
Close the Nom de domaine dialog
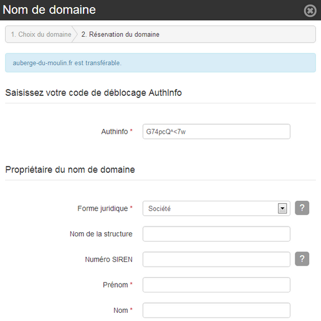[310, 11]
